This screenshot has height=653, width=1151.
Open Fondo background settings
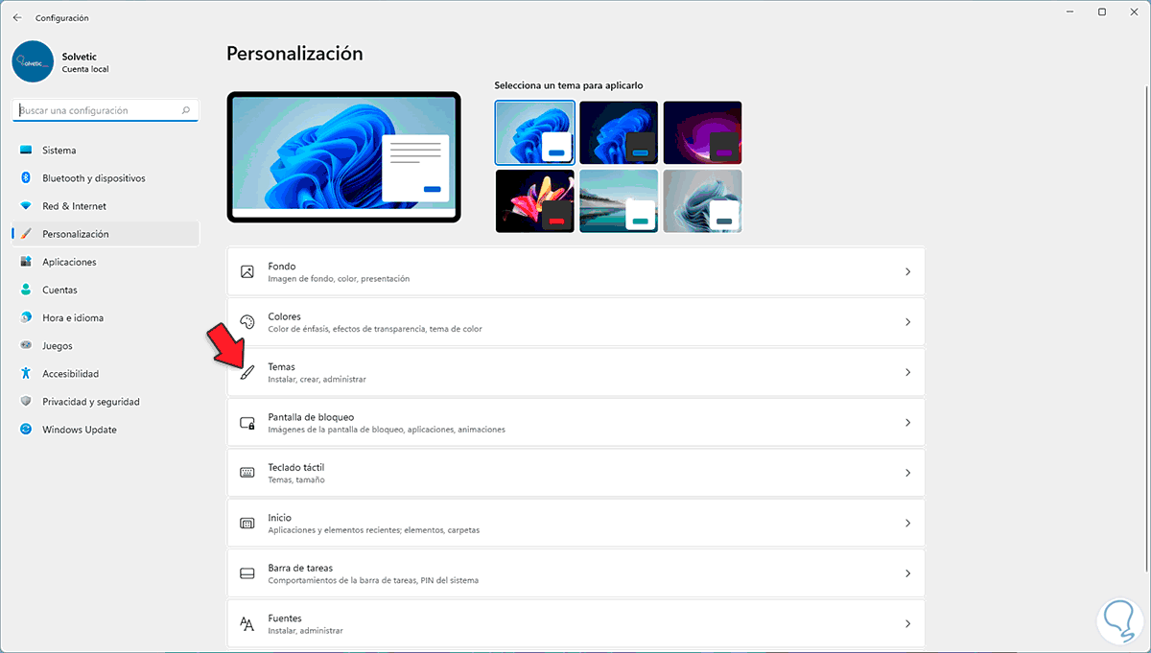coord(575,272)
